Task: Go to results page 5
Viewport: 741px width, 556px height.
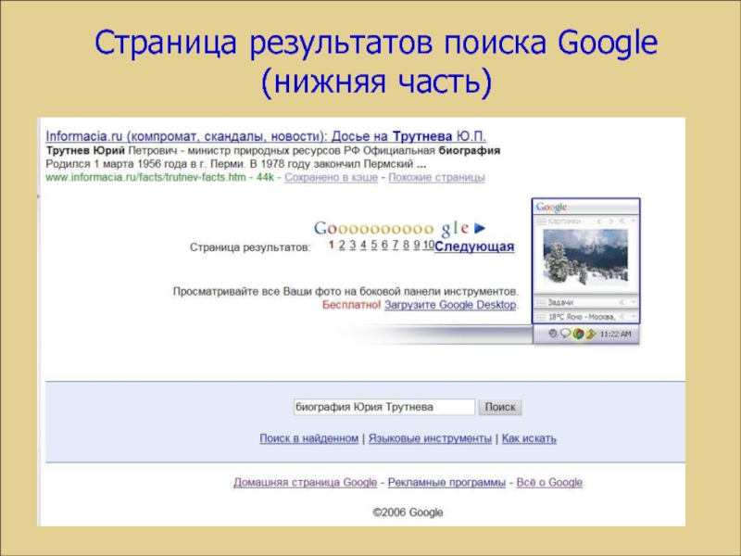Action: [x=374, y=245]
